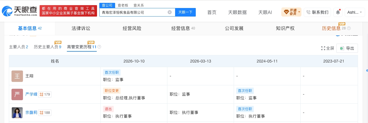
Task: Select the 查老板 search mode tab
Action: click(x=123, y=5)
